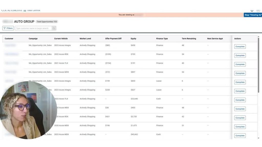Click the notifications bell icon

pyautogui.click(x=252, y=10)
